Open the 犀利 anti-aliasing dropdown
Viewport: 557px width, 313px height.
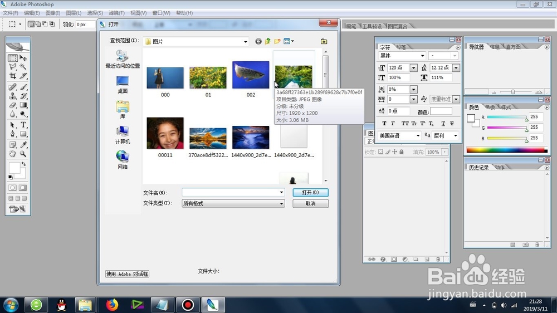(x=456, y=136)
